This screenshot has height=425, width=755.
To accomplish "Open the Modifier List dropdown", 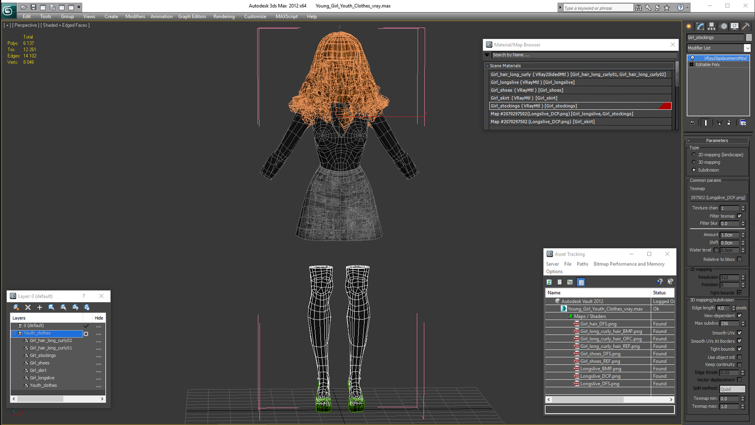I will (x=749, y=48).
